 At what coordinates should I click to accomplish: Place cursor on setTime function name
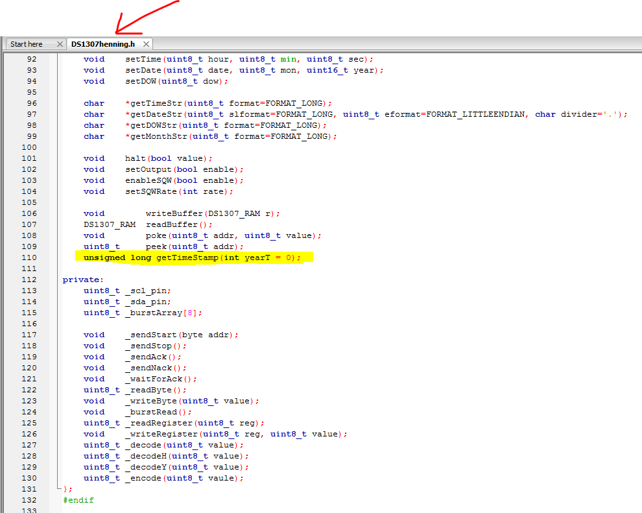[x=143, y=59]
